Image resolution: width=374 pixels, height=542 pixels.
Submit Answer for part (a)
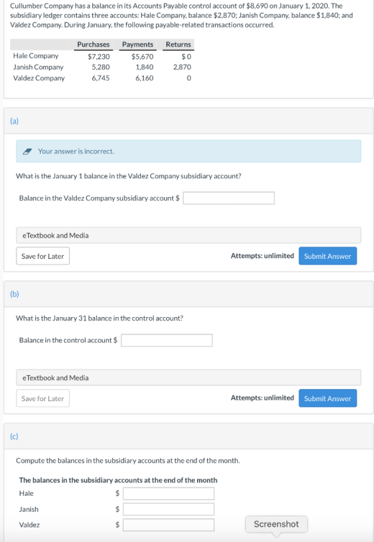point(328,256)
